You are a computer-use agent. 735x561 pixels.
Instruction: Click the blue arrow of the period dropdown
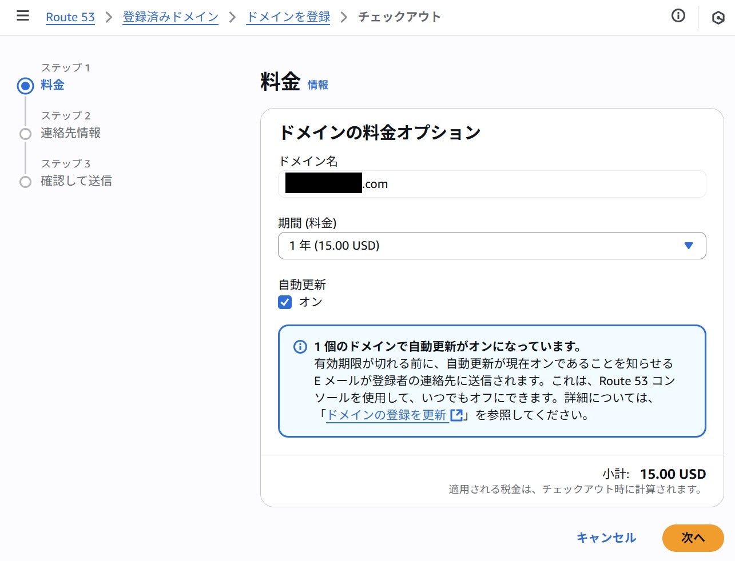click(689, 246)
